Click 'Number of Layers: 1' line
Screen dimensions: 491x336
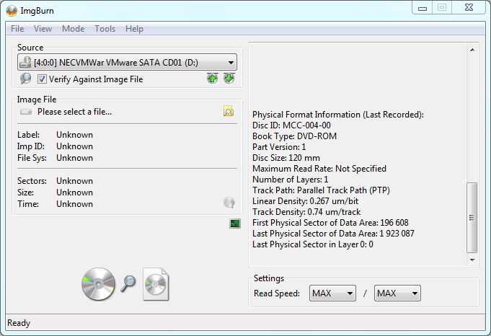[291, 180]
